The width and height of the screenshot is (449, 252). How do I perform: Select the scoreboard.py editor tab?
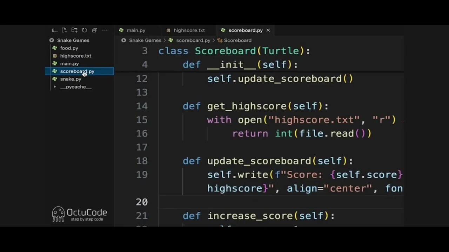[x=246, y=30]
